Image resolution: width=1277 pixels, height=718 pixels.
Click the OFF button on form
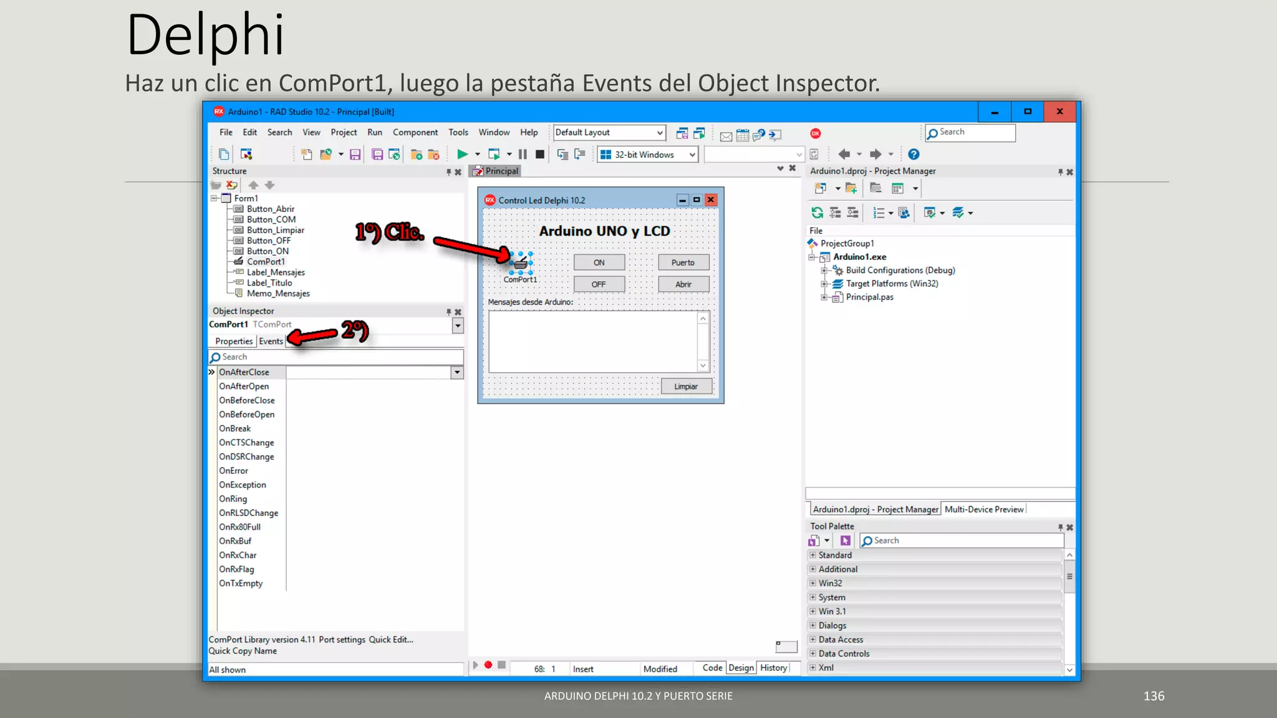pyautogui.click(x=599, y=284)
